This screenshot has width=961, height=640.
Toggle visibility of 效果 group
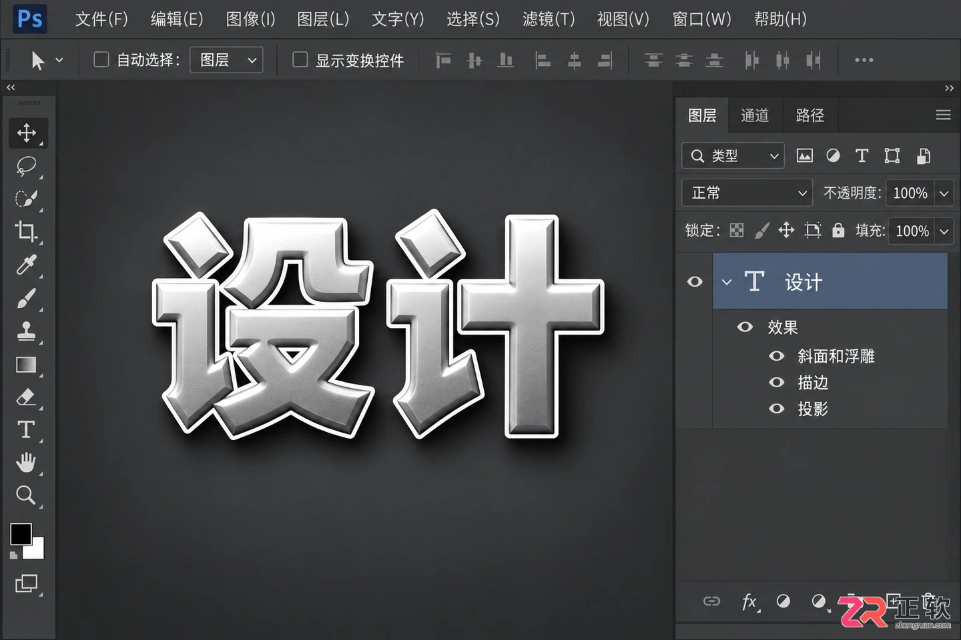click(x=745, y=327)
